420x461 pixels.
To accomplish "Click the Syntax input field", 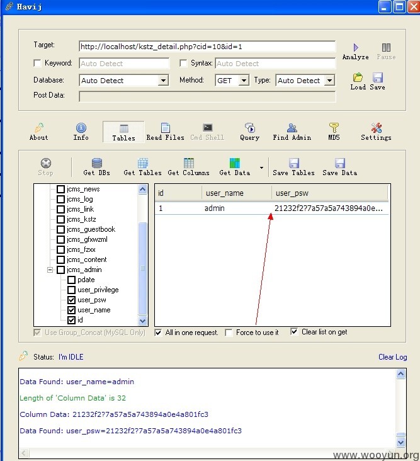I will (275, 64).
